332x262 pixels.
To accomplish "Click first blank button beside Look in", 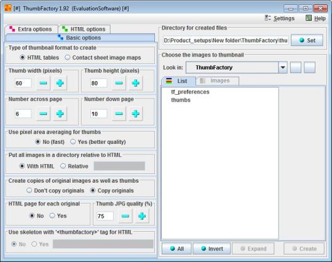I will pyautogui.click(x=296, y=68).
